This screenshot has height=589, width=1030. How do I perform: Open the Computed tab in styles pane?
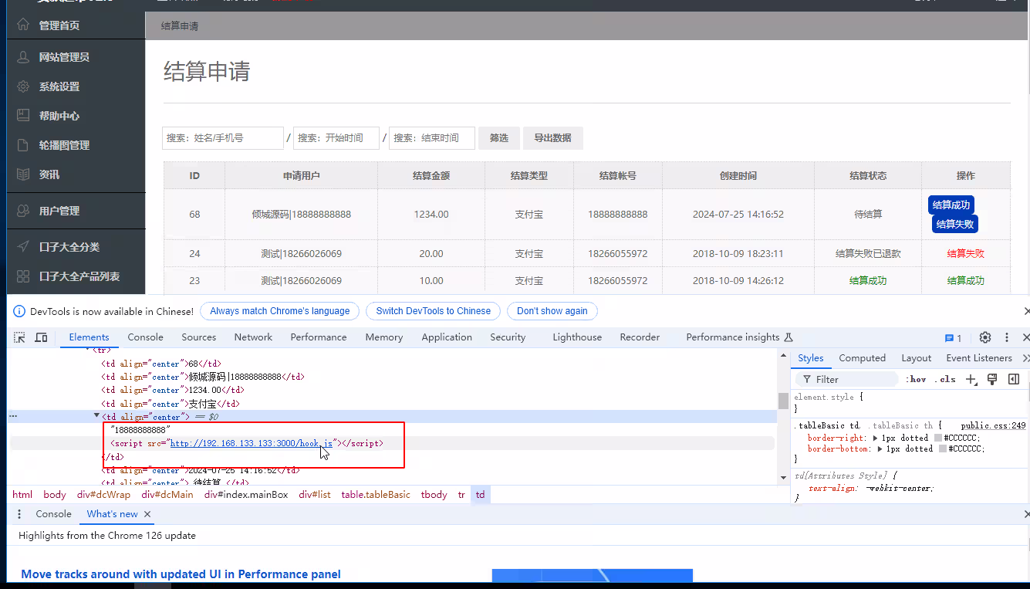862,358
